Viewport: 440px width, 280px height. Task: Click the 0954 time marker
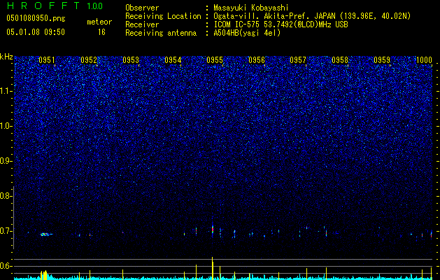tap(173, 60)
